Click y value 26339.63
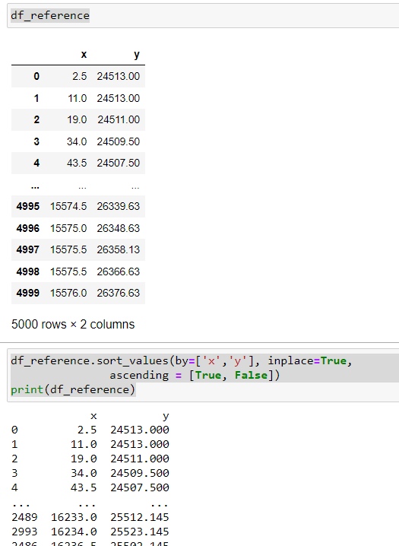 point(119,206)
